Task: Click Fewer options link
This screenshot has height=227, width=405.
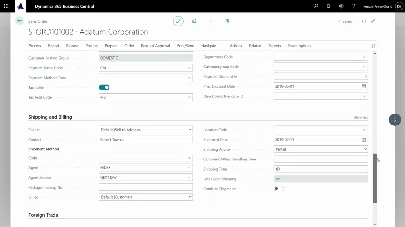Action: click(x=299, y=46)
